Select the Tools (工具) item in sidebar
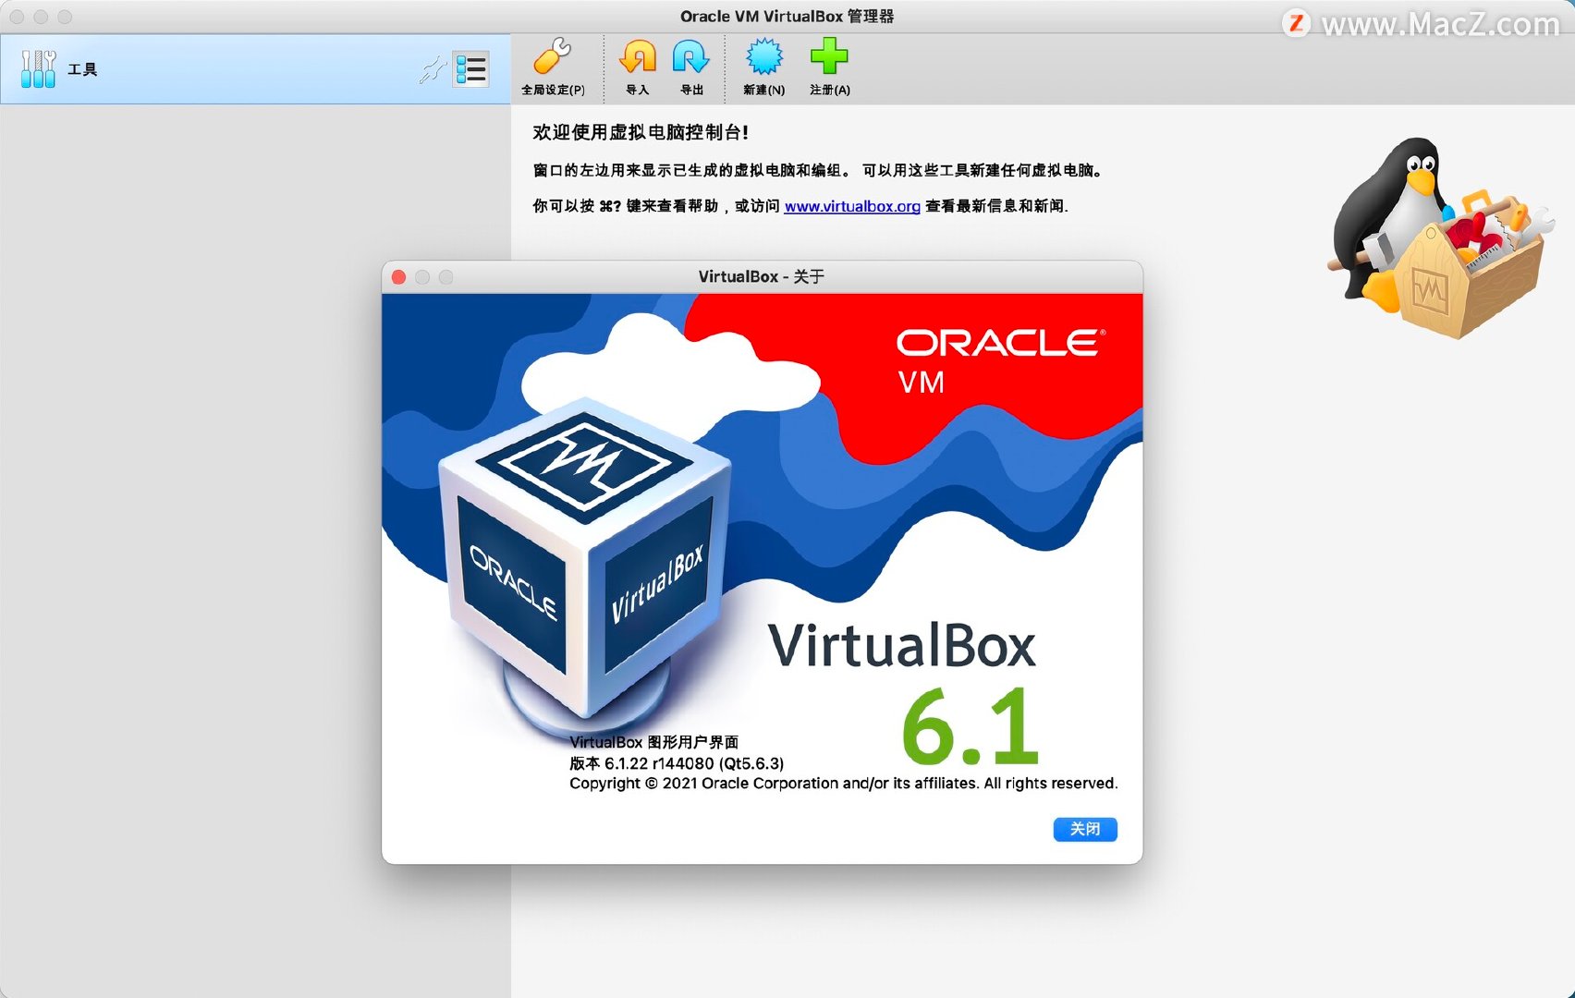This screenshot has width=1575, height=998. pyautogui.click(x=255, y=69)
